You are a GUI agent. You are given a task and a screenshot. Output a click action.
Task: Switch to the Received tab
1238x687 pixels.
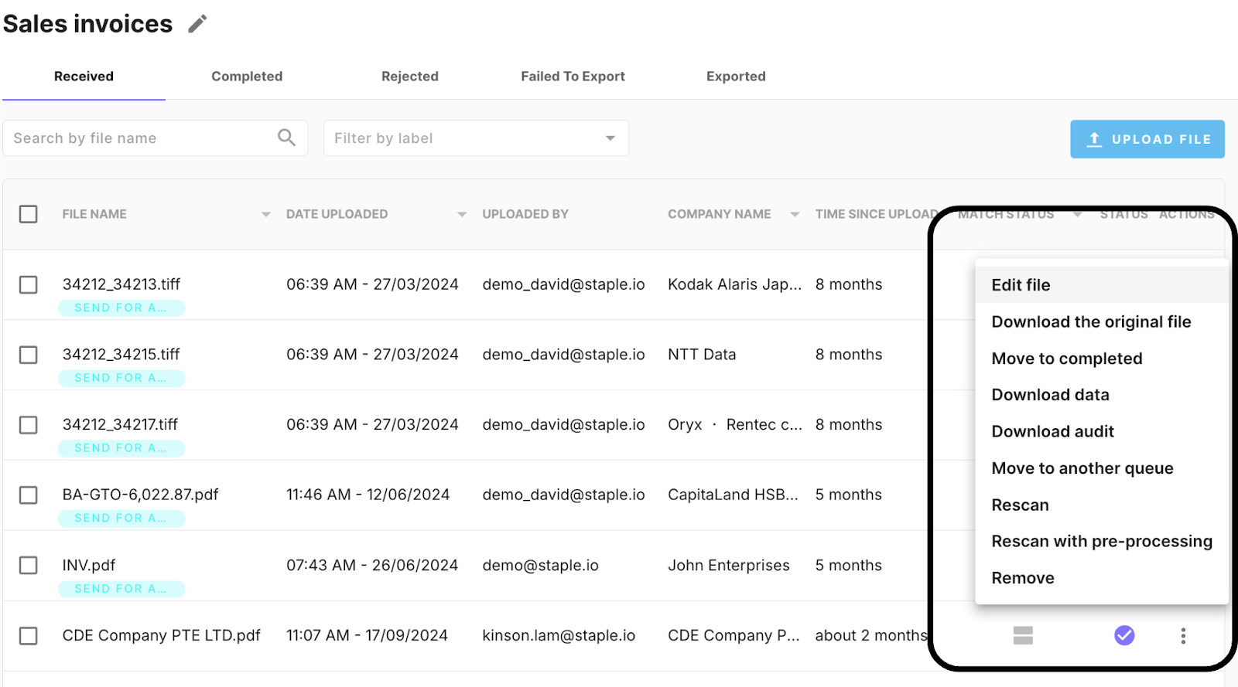click(84, 77)
